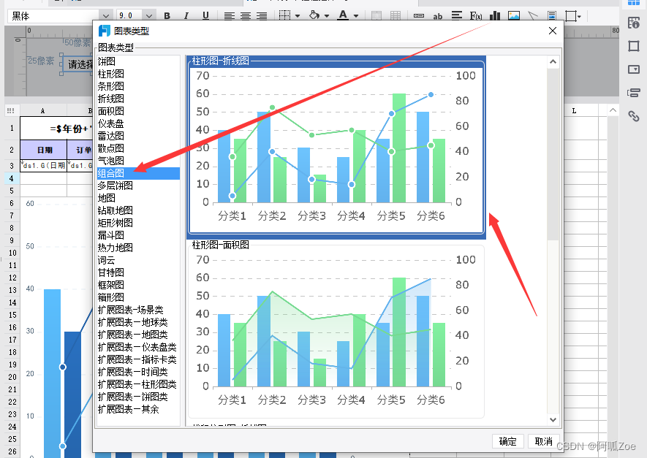This screenshot has height=458, width=647.
Task: Insert plain text cell element (ab icon)
Action: tap(437, 16)
